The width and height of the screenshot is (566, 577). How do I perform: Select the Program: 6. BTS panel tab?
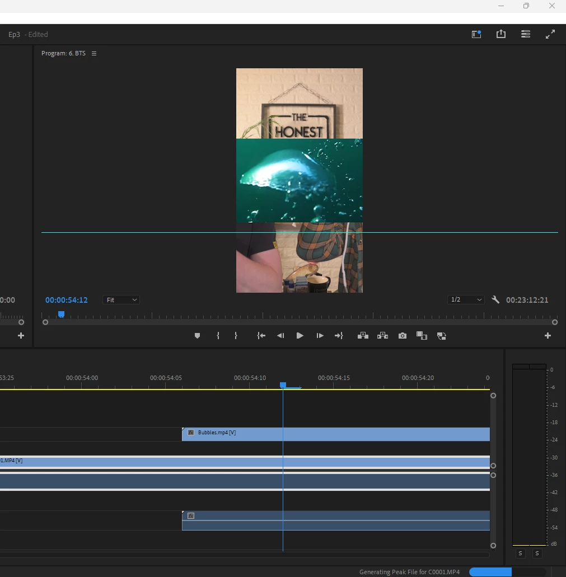coord(63,54)
